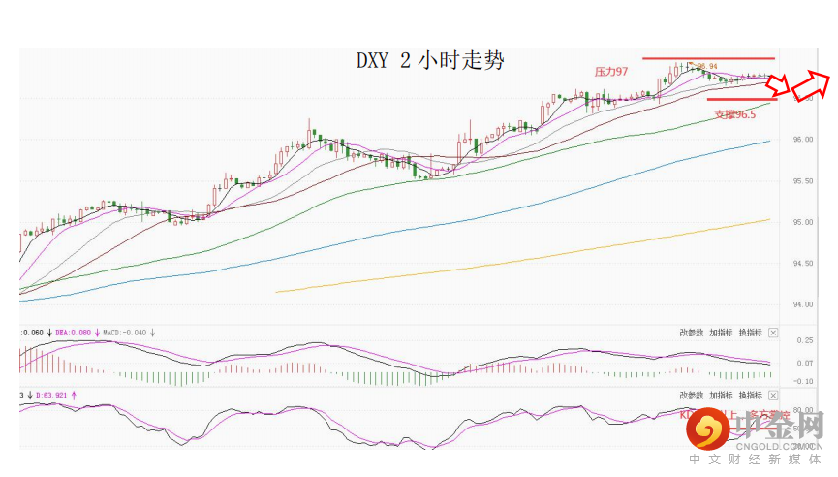Click the 94.50 price axis label
The width and height of the screenshot is (838, 477).
pos(802,263)
